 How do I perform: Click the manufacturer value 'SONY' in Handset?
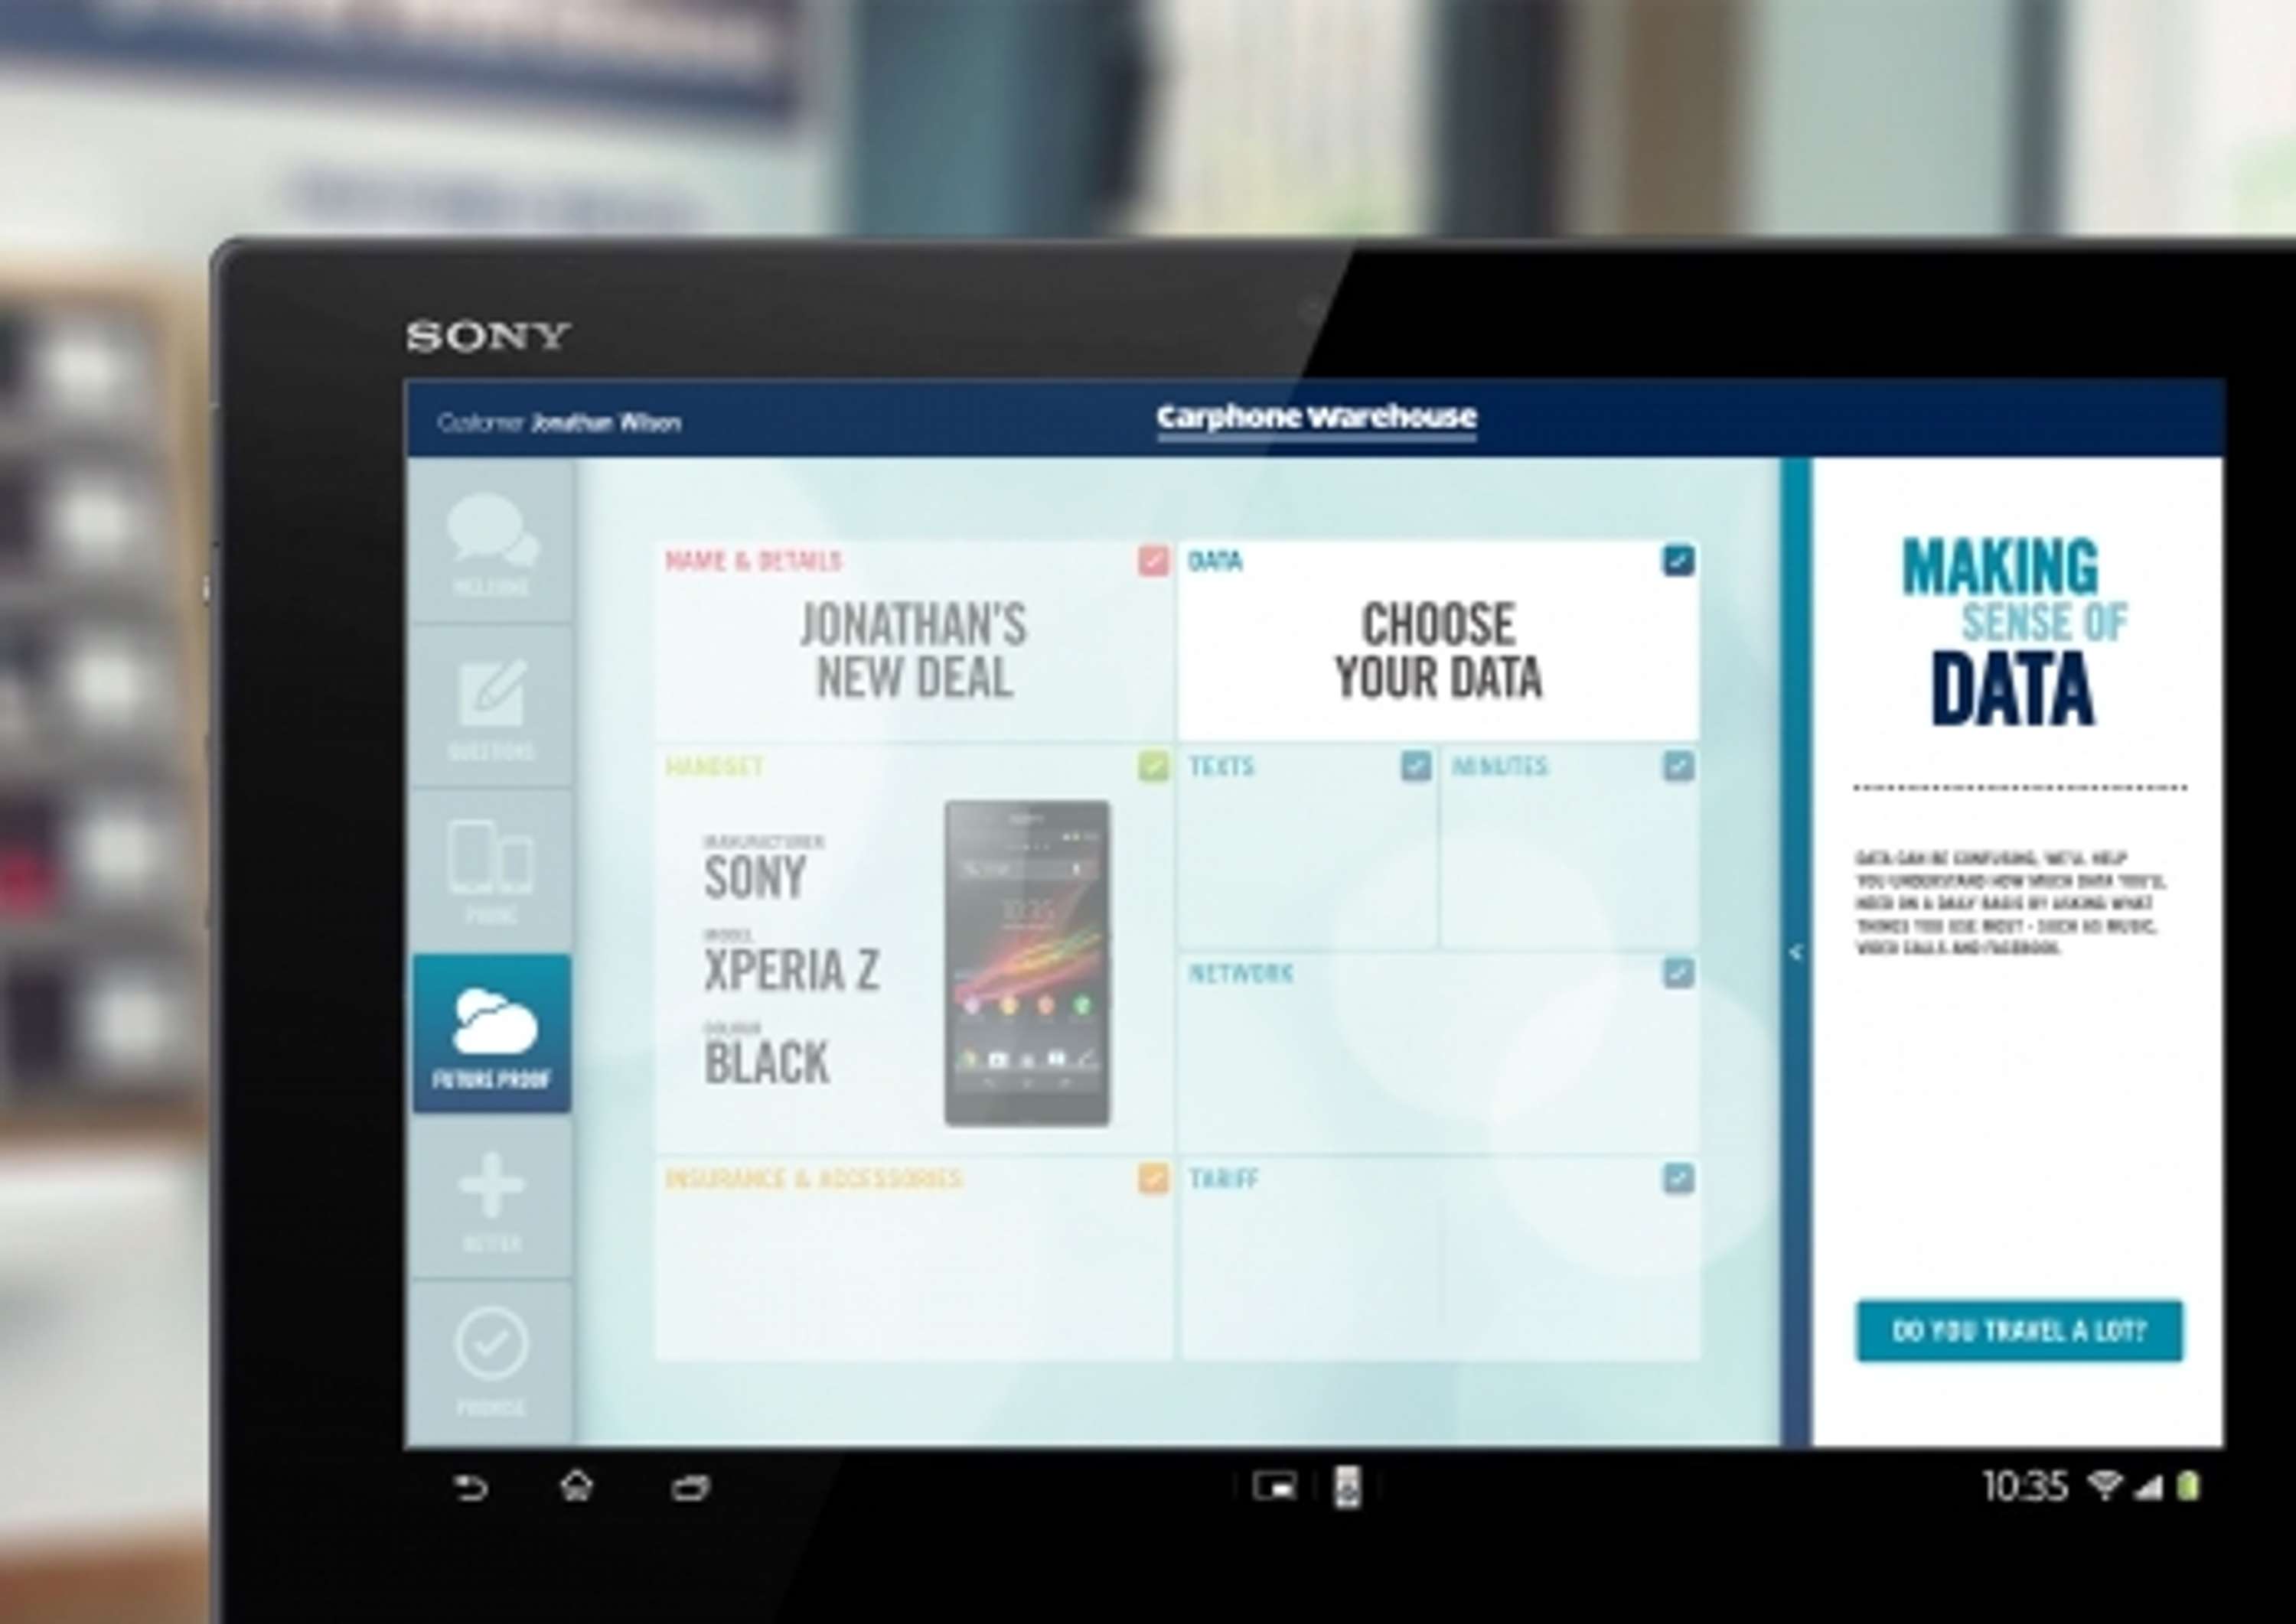pyautogui.click(x=755, y=877)
